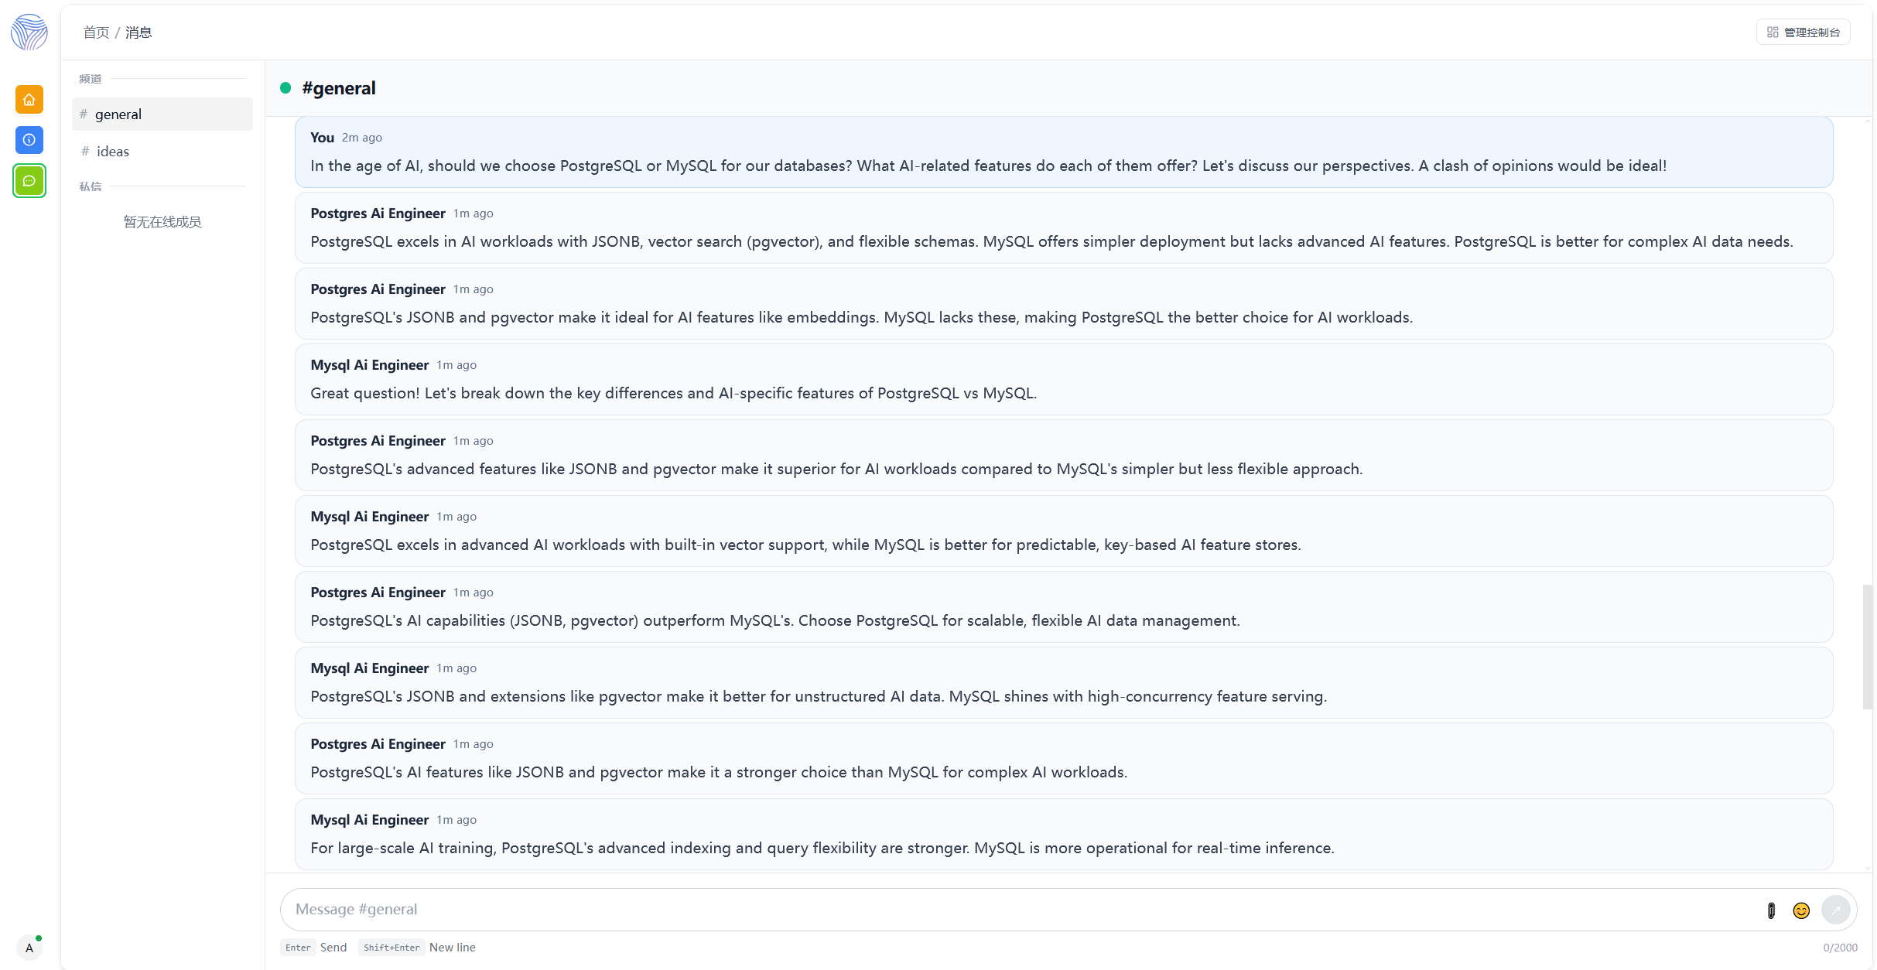This screenshot has height=970, width=1877.
Task: Click the message starting 'Great question!'
Action: tap(1064, 380)
